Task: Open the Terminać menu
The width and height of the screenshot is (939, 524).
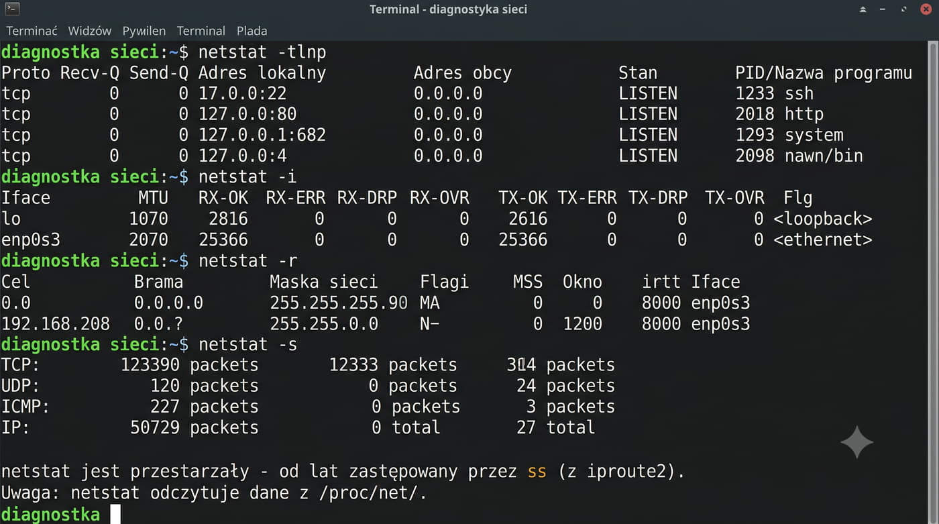Action: point(32,31)
